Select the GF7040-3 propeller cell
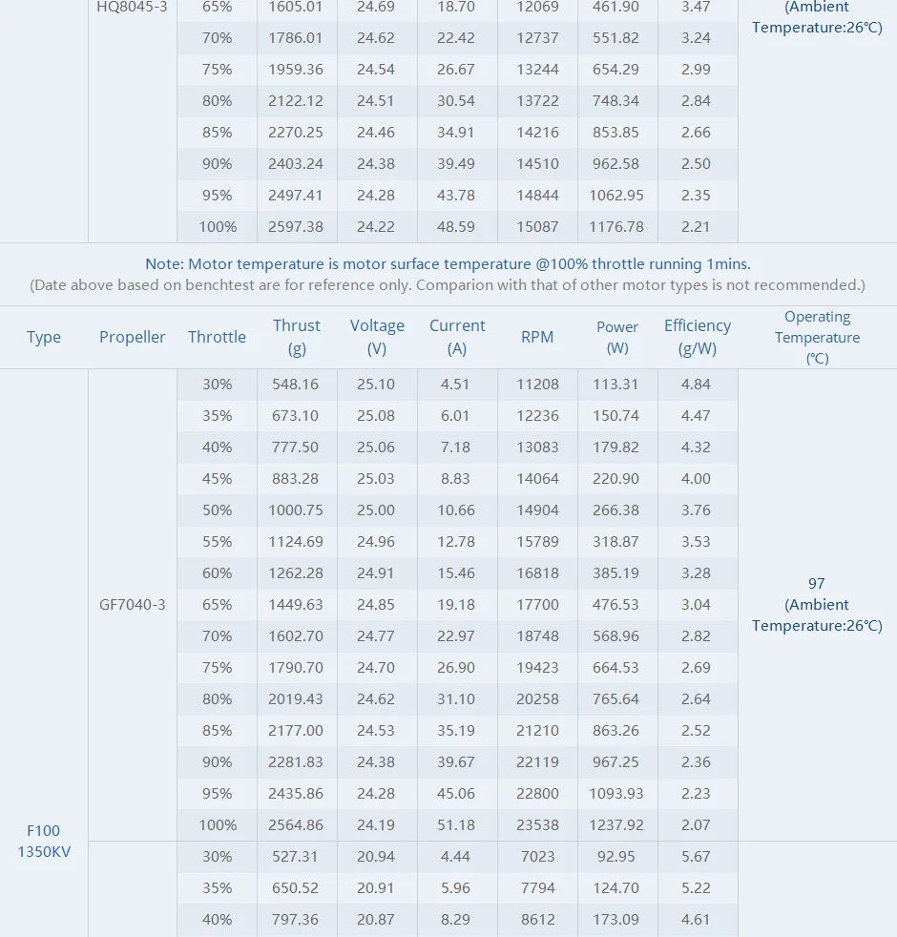The image size is (897, 937). pyautogui.click(x=133, y=605)
